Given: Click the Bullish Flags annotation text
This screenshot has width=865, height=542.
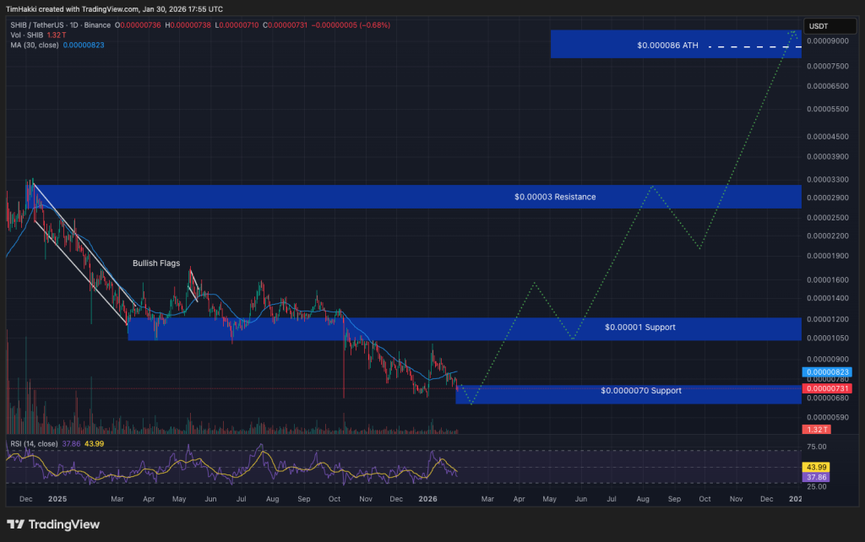Looking at the screenshot, I should click(156, 263).
